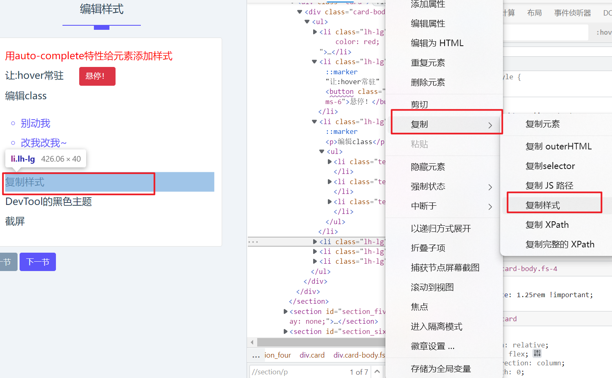The height and width of the screenshot is (378, 612).
Task: Click the three-dot gutter of selected li row
Action: click(x=253, y=242)
